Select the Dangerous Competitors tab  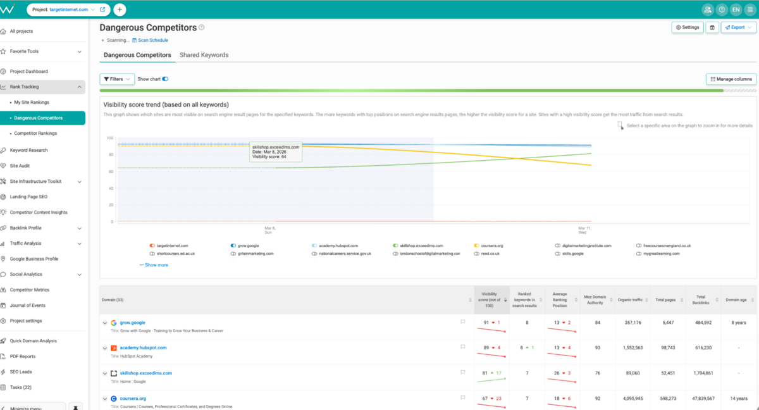coord(137,55)
